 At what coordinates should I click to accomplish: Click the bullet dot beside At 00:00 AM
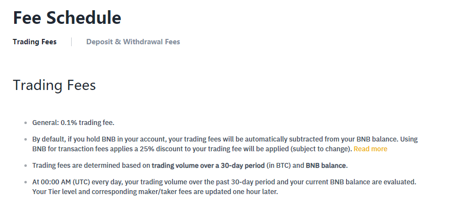(25, 182)
